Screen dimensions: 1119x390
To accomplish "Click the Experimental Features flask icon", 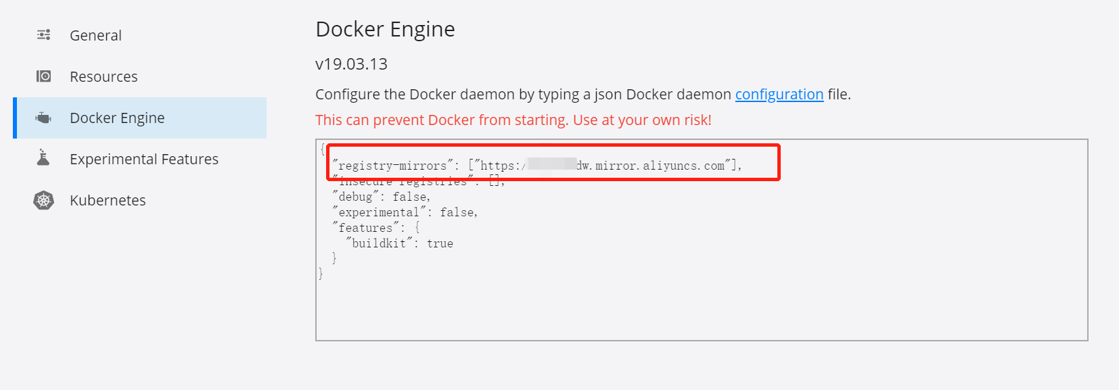I will [43, 157].
